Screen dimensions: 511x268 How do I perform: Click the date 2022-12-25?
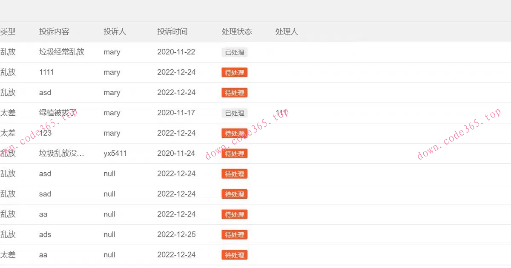point(176,234)
